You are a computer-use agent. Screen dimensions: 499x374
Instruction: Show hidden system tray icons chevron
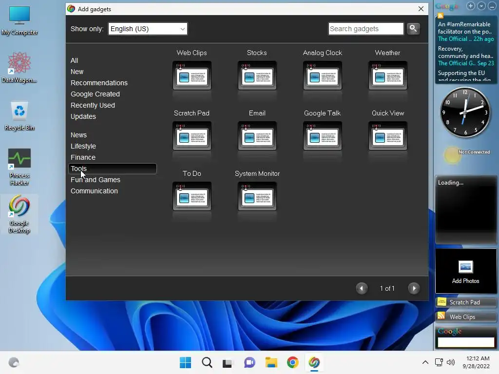click(x=425, y=362)
